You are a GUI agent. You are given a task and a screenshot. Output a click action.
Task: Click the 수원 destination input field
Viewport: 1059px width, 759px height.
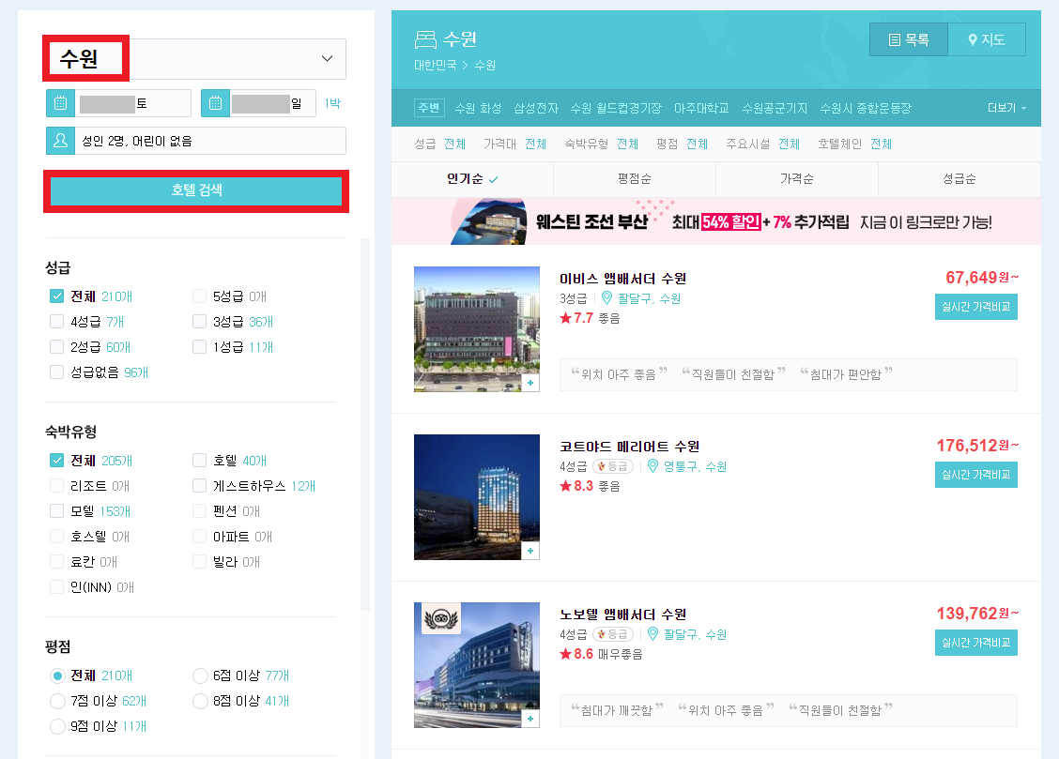pos(196,59)
